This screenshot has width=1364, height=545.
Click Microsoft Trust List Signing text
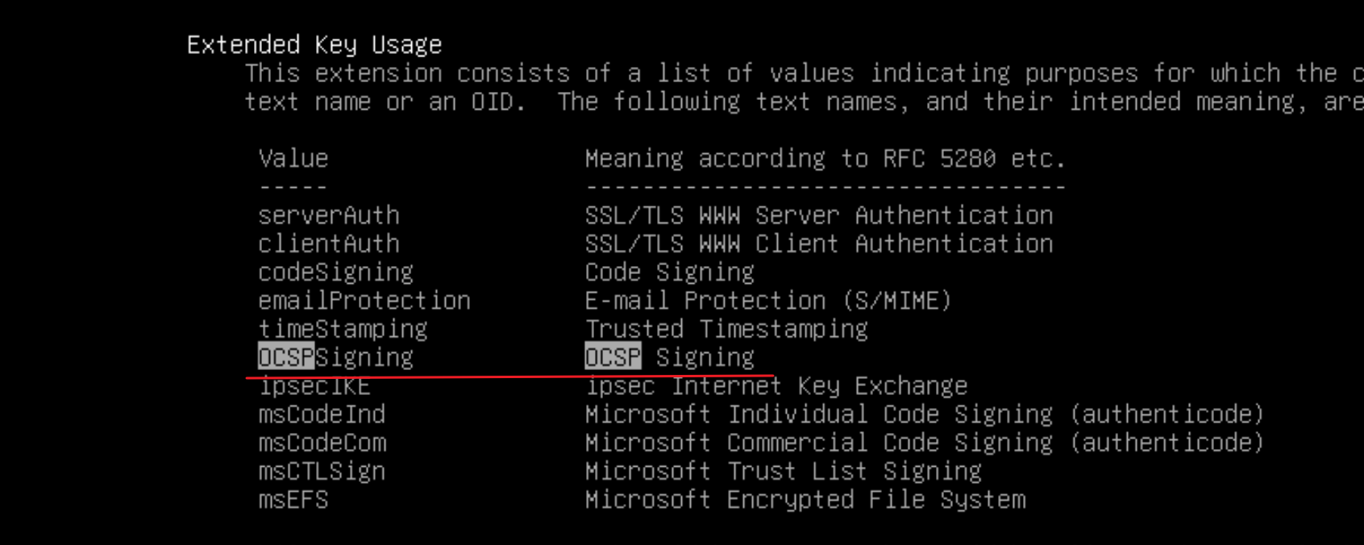(784, 471)
